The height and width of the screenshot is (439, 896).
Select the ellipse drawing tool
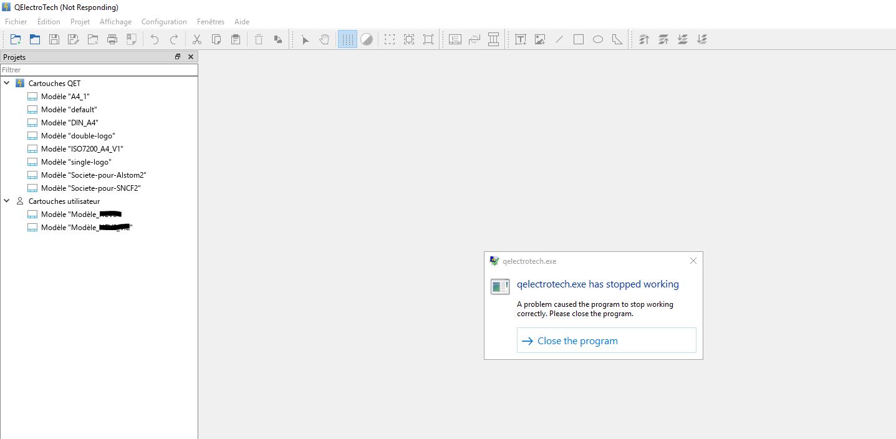coord(597,39)
